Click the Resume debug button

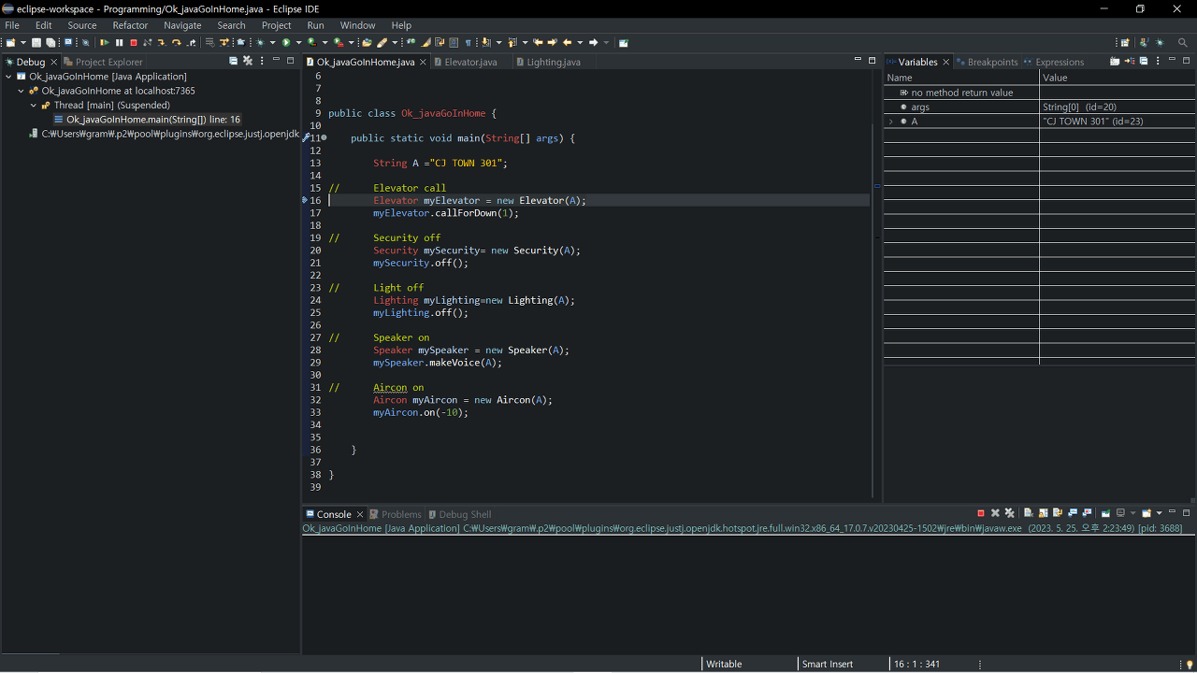pyautogui.click(x=105, y=43)
